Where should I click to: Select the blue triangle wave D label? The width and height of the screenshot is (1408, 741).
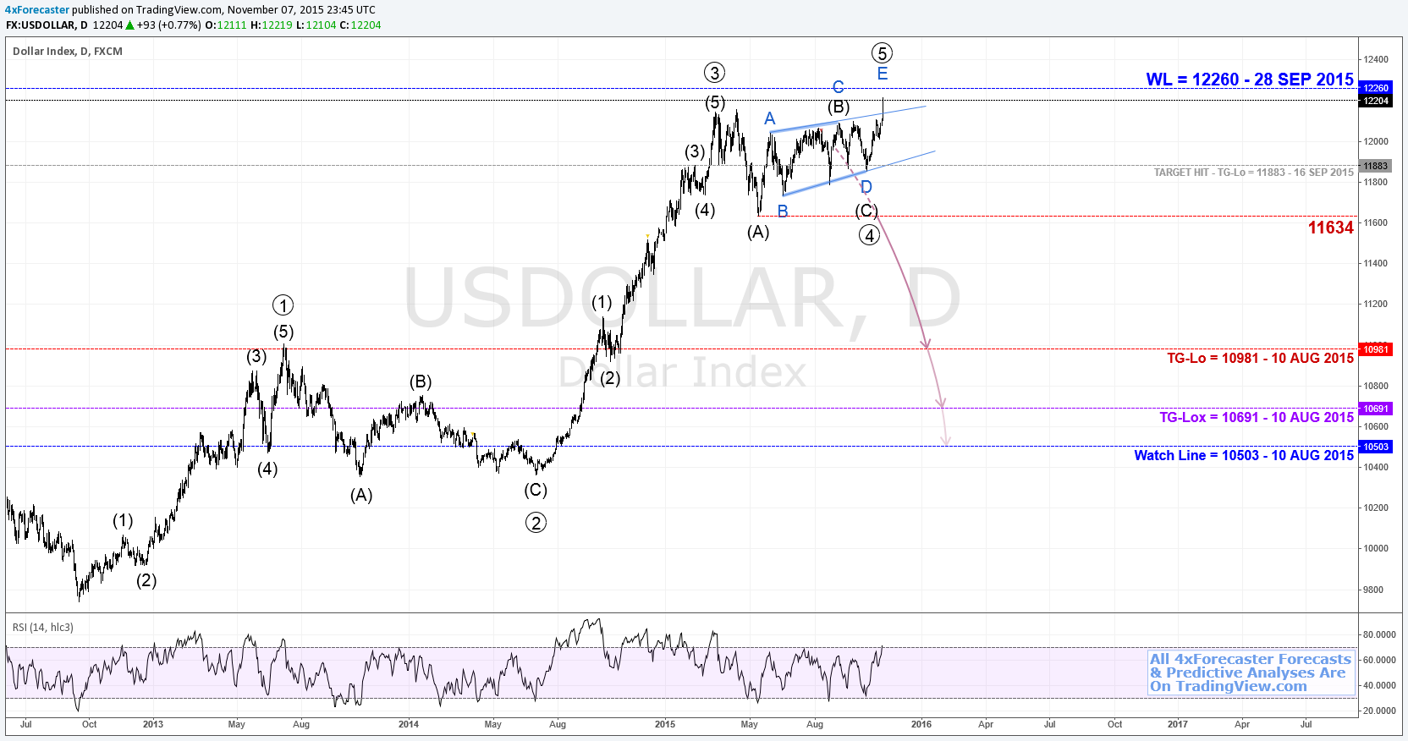tap(866, 188)
